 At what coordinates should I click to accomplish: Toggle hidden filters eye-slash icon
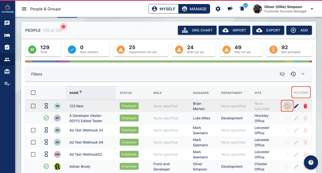tap(282, 74)
